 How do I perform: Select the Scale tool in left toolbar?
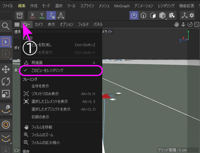pyautogui.click(x=6, y=94)
